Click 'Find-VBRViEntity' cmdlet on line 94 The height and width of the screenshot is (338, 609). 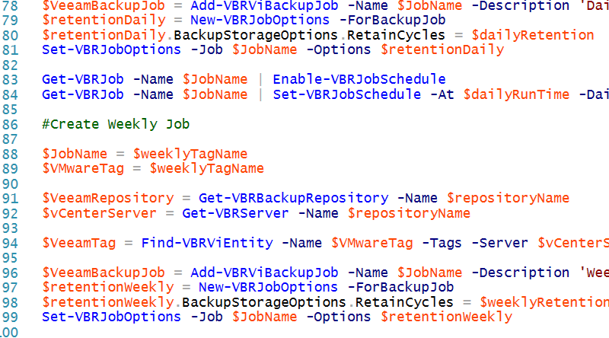click(207, 243)
